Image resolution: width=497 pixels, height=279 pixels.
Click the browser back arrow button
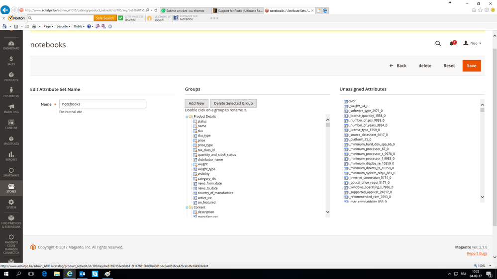[x=5, y=10]
